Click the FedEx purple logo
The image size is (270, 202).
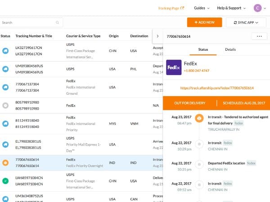pyautogui.click(x=174, y=67)
